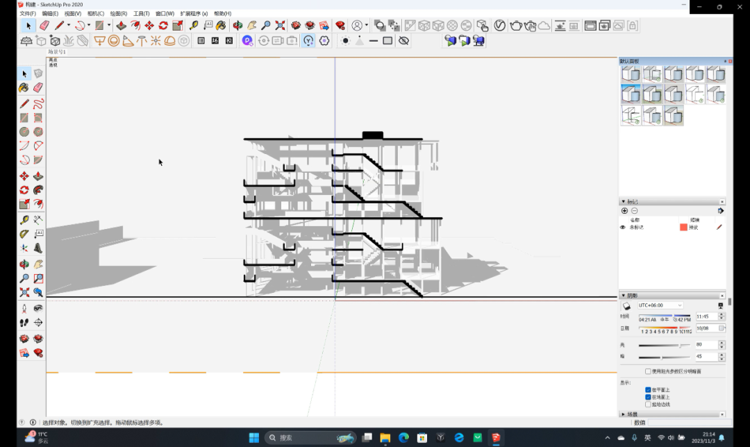The height and width of the screenshot is (447, 750).
Task: Select the Zoom Window tool in left toolbar
Action: coord(38,278)
